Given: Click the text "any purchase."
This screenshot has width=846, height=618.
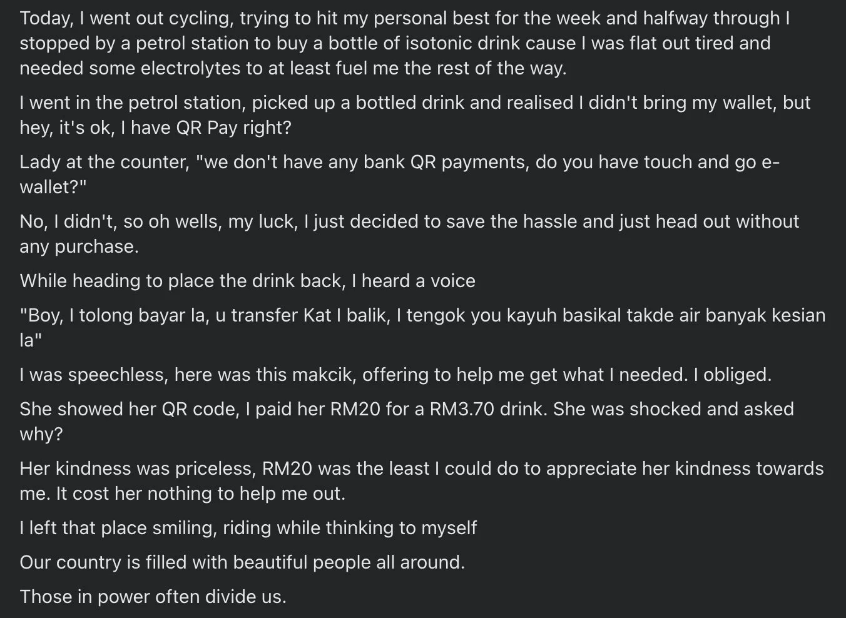Looking at the screenshot, I should click(x=79, y=246).
